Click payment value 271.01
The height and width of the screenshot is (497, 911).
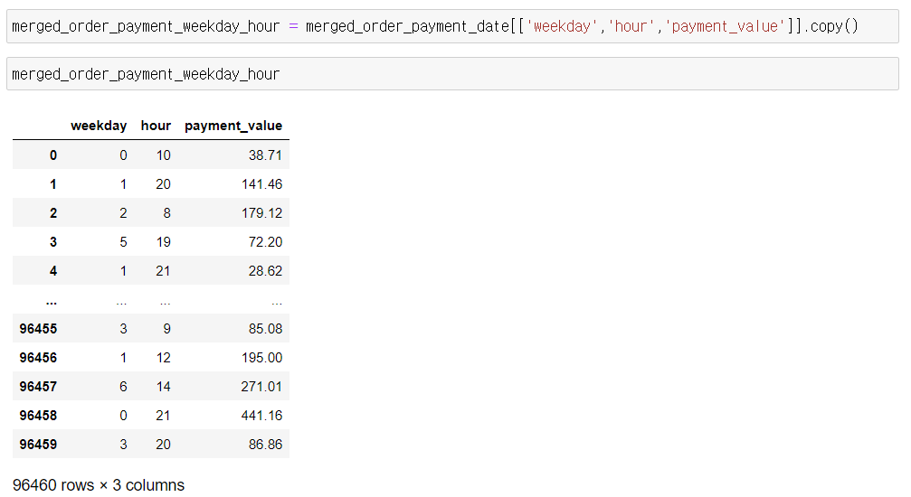tap(262, 387)
